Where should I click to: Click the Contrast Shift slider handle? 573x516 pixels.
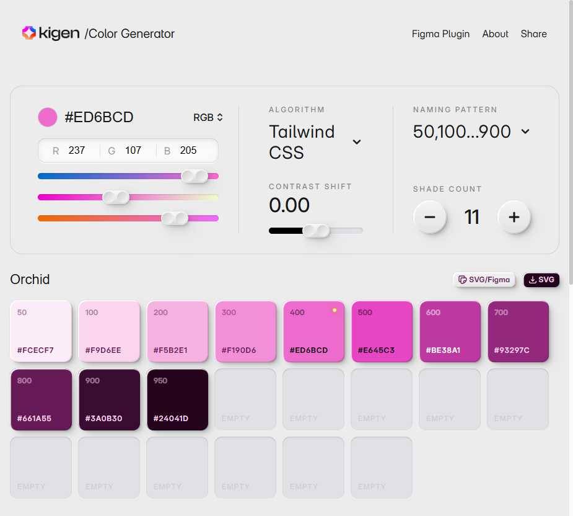[317, 230]
